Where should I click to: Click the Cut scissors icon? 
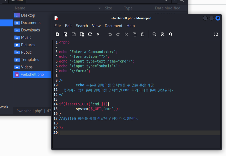click(x=126, y=34)
